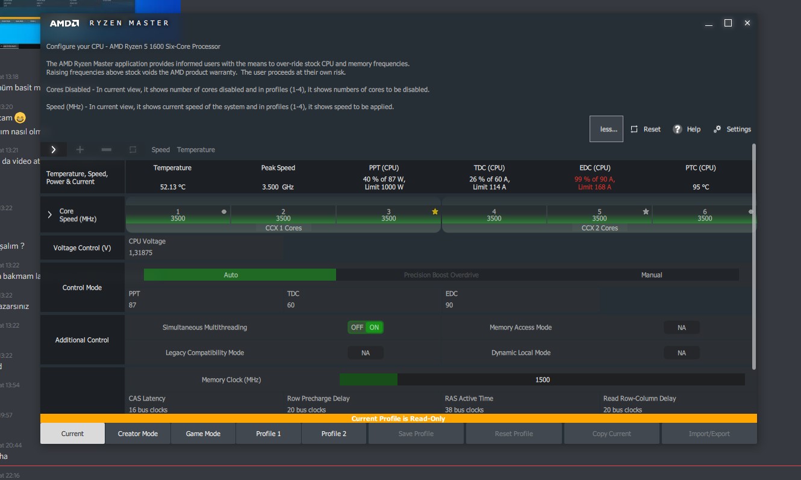Screen dimensions: 801x480
Task: Click the PPT value 87 field
Action: (x=133, y=305)
